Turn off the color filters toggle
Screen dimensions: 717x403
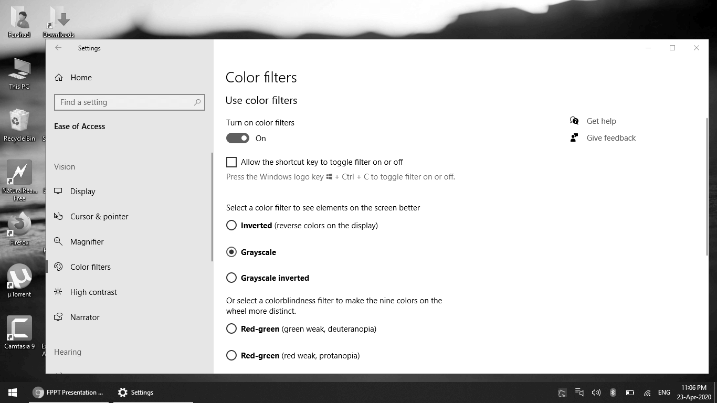[238, 138]
